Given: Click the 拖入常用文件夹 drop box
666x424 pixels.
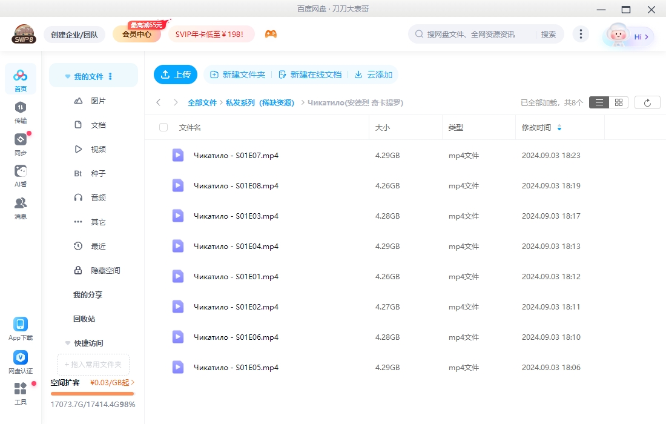Looking at the screenshot, I should (x=93, y=364).
